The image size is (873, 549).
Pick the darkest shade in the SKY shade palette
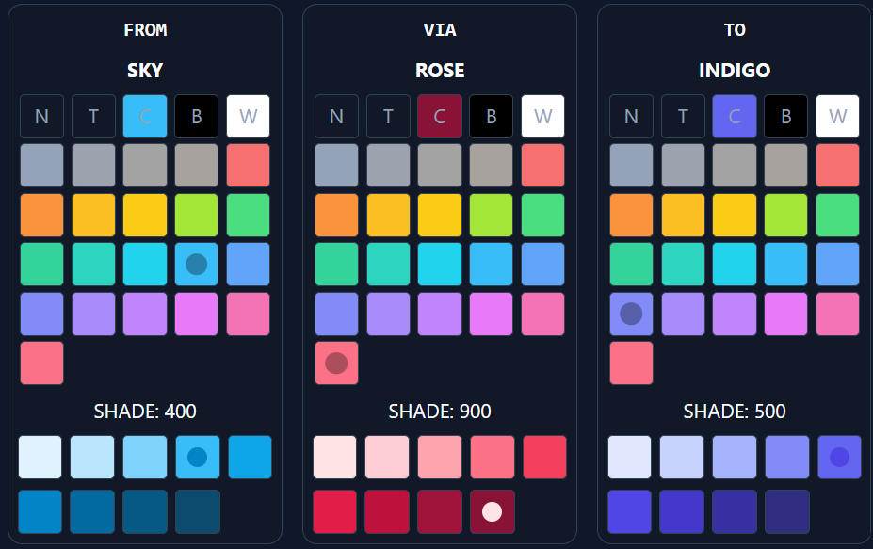[x=198, y=511]
